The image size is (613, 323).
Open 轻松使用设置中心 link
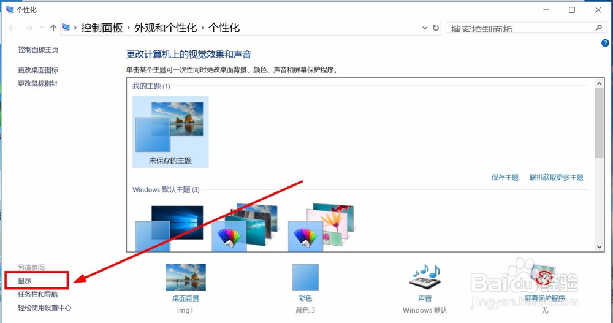45,308
